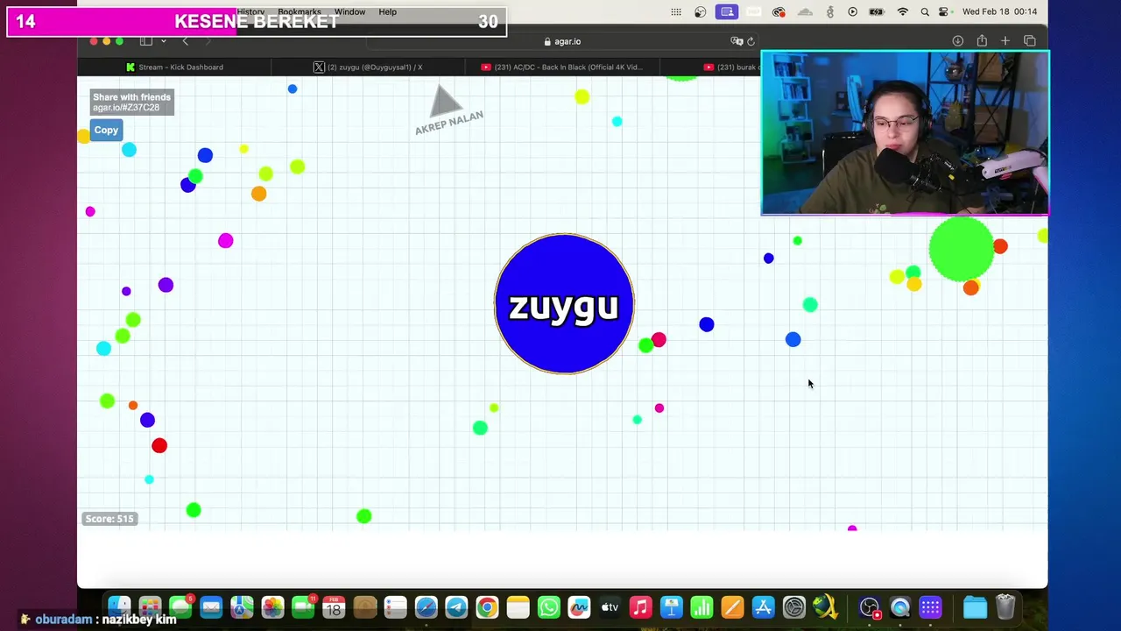Open Finder from the Dock

[119, 606]
